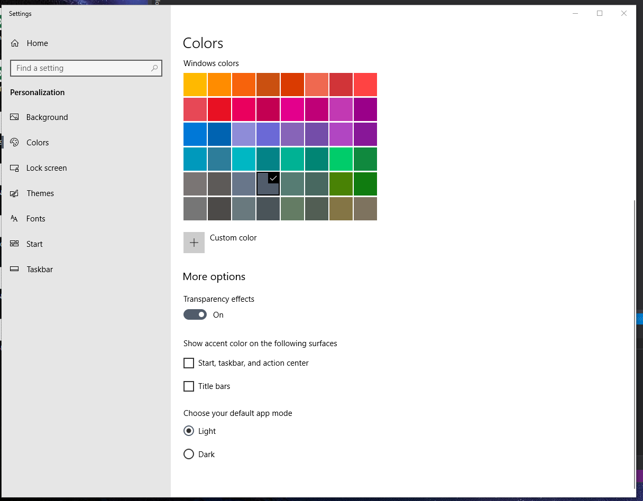Select the Dark app mode radio button
Screen dimensions: 643x501
click(189, 454)
